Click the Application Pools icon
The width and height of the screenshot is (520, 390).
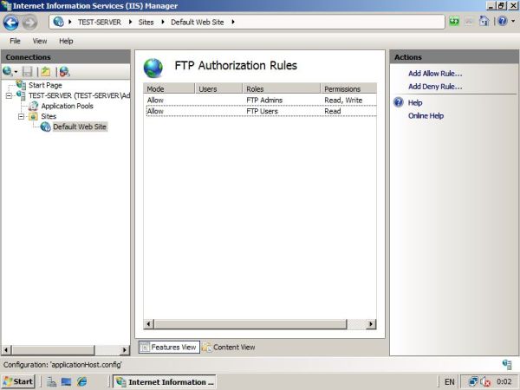tap(33, 106)
